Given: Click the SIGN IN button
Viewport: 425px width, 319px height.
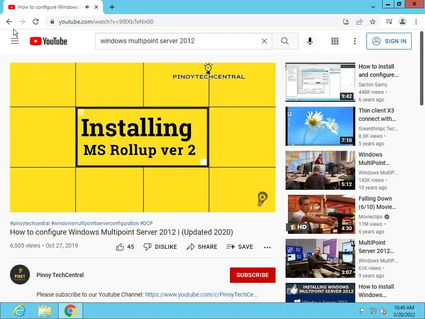Looking at the screenshot, I should pyautogui.click(x=389, y=41).
